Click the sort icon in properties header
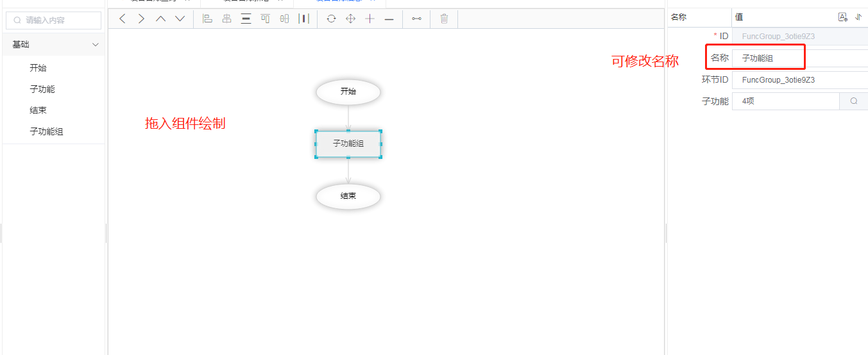This screenshot has height=355, width=868. (x=858, y=17)
